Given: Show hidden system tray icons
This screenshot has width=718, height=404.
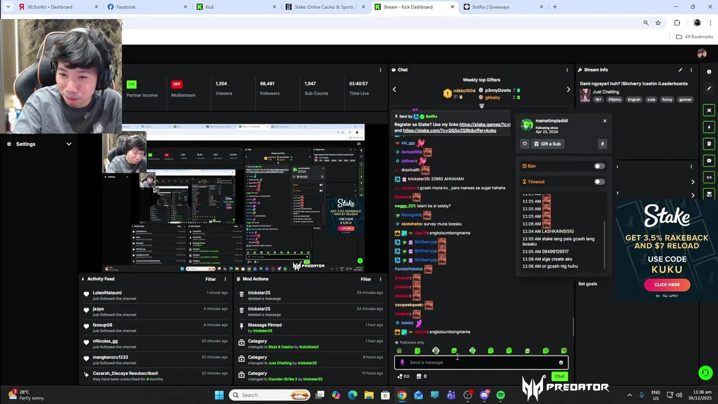Looking at the screenshot, I should click(629, 395).
